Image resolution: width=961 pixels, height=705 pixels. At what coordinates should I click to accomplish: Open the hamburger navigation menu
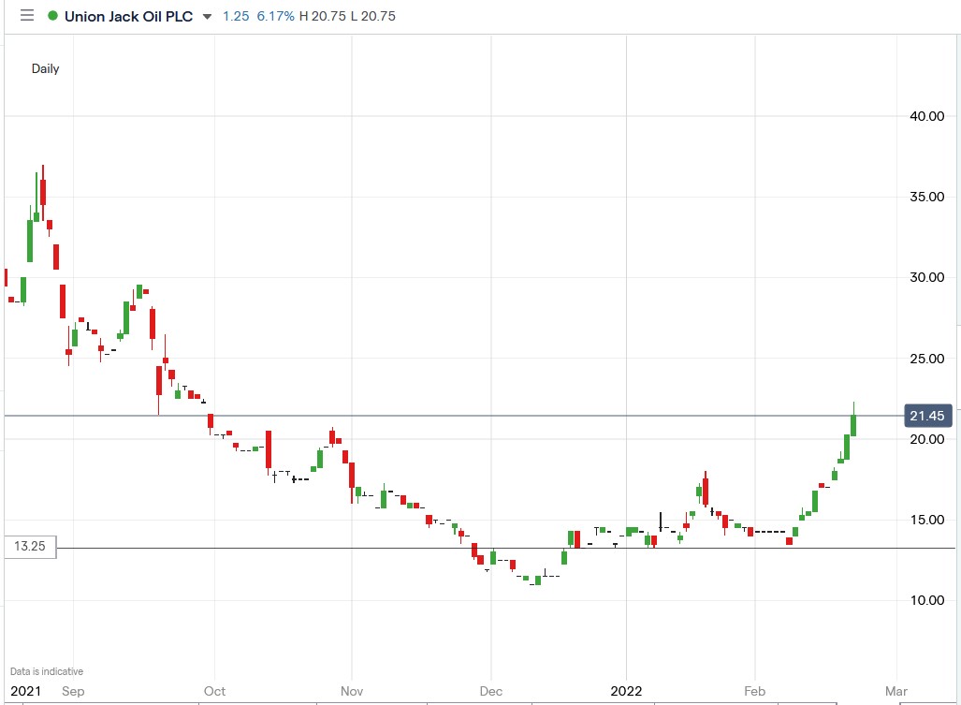25,15
